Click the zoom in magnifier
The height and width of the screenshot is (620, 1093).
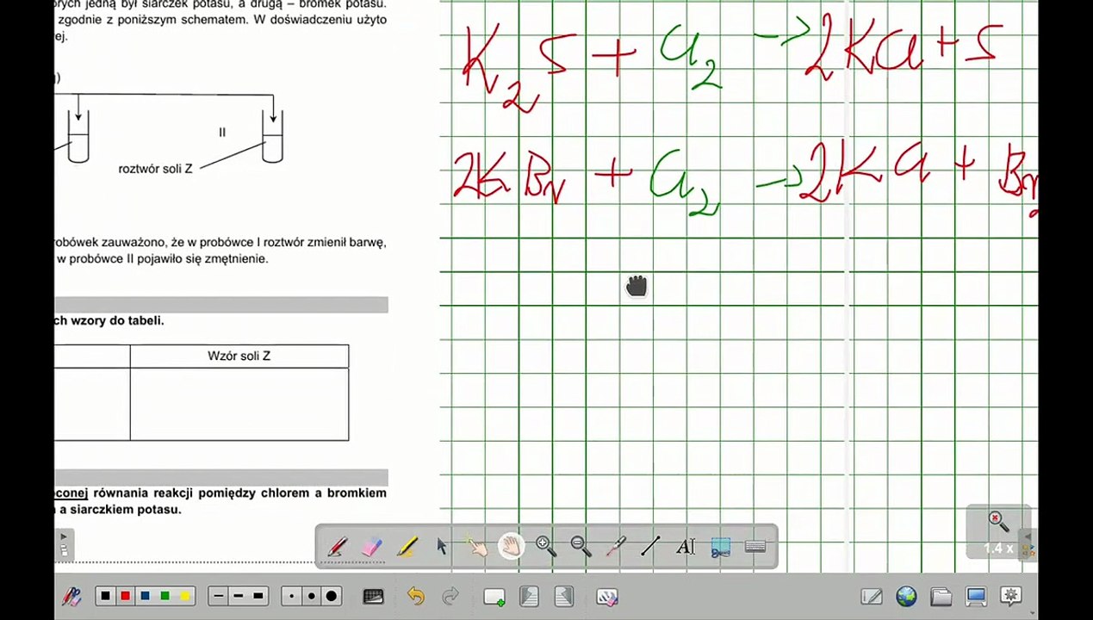(x=546, y=547)
